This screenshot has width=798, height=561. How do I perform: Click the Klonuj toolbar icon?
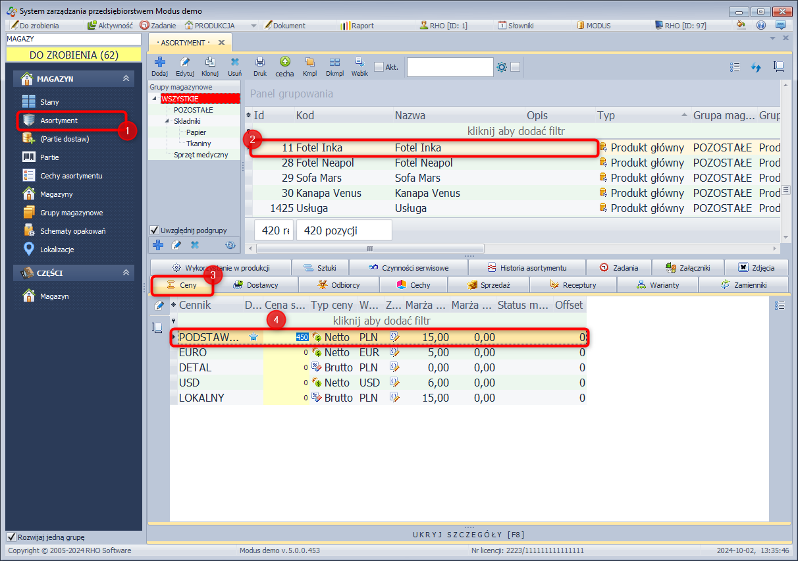tap(210, 65)
